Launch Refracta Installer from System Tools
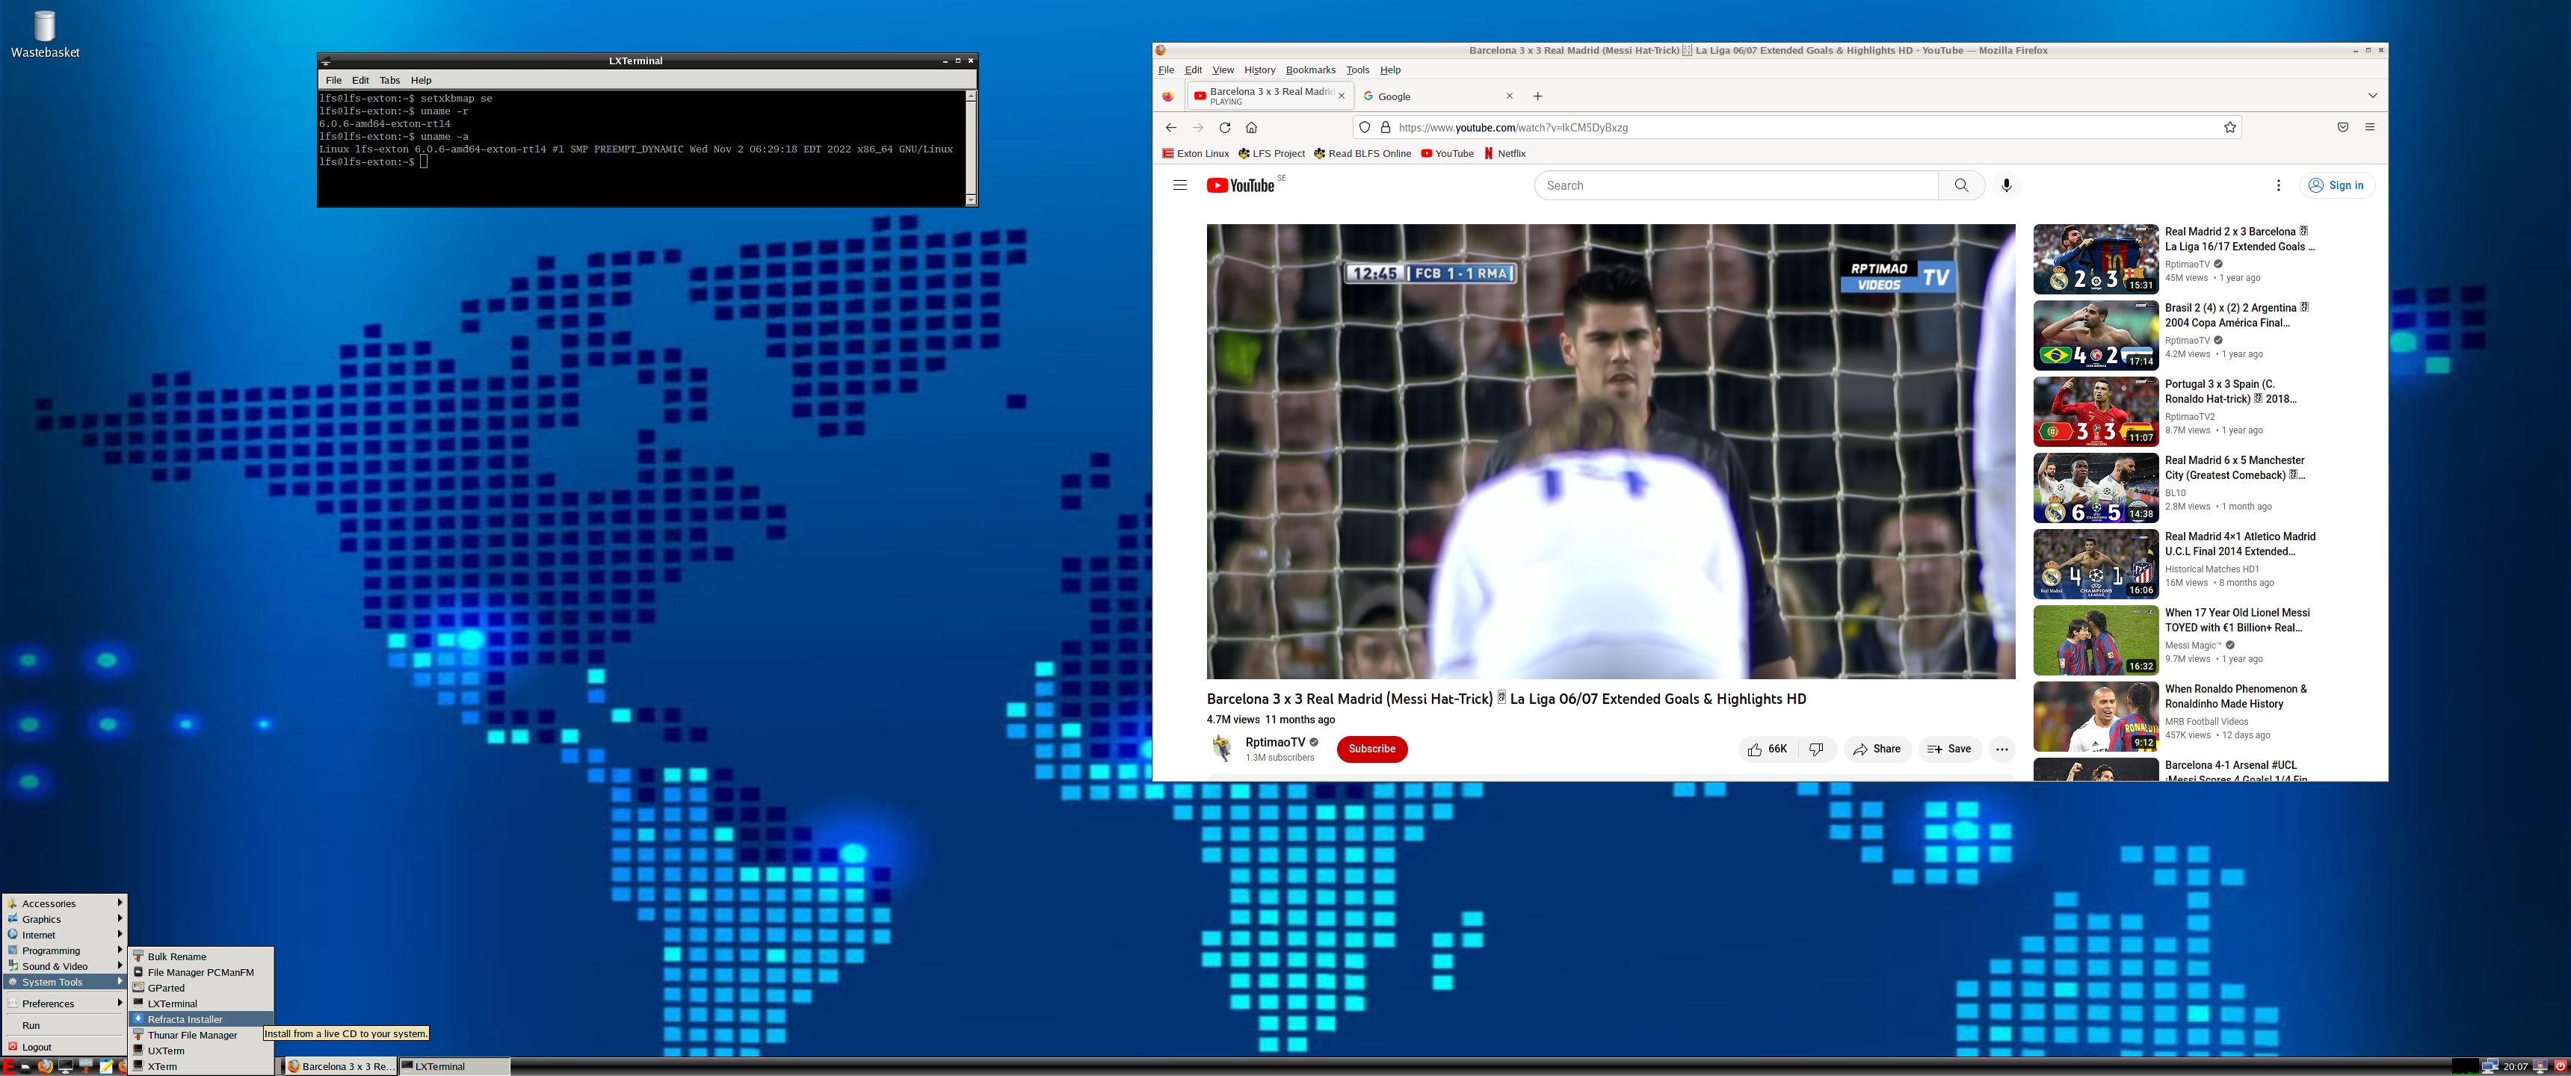The height and width of the screenshot is (1076, 2571). (x=200, y=1019)
